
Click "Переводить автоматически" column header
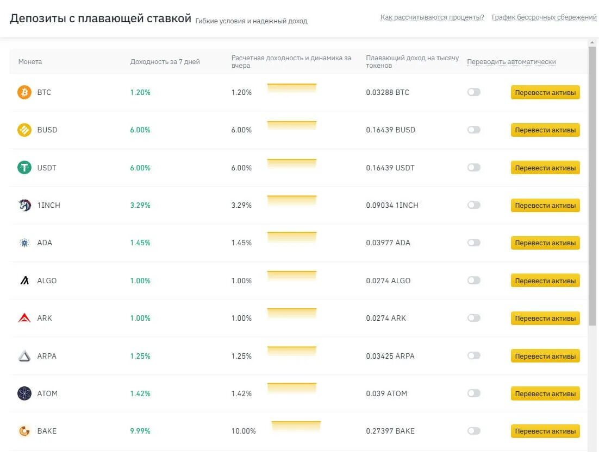tap(511, 62)
